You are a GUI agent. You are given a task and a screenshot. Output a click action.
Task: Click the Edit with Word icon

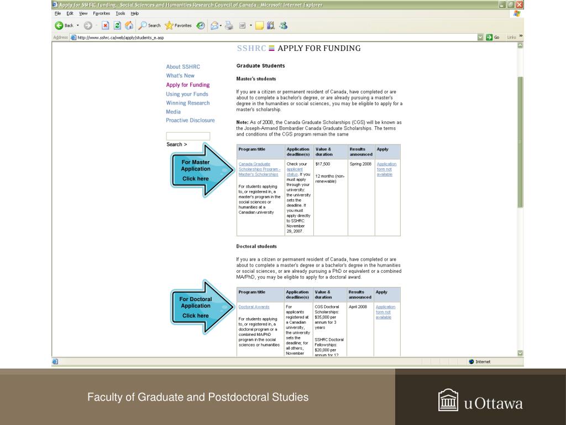pyautogui.click(x=242, y=25)
